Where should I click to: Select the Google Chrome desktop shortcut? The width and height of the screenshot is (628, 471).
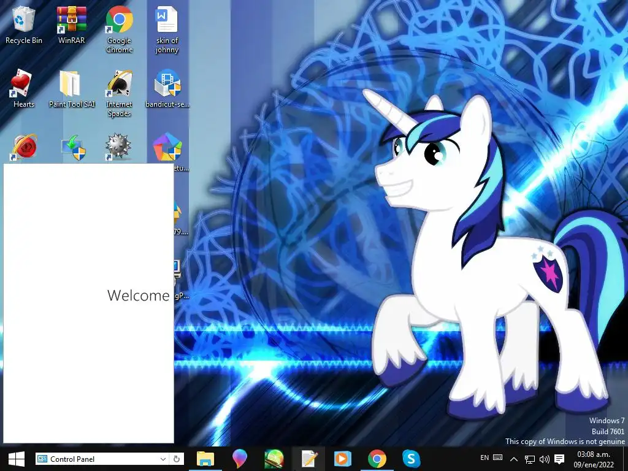pos(119,29)
